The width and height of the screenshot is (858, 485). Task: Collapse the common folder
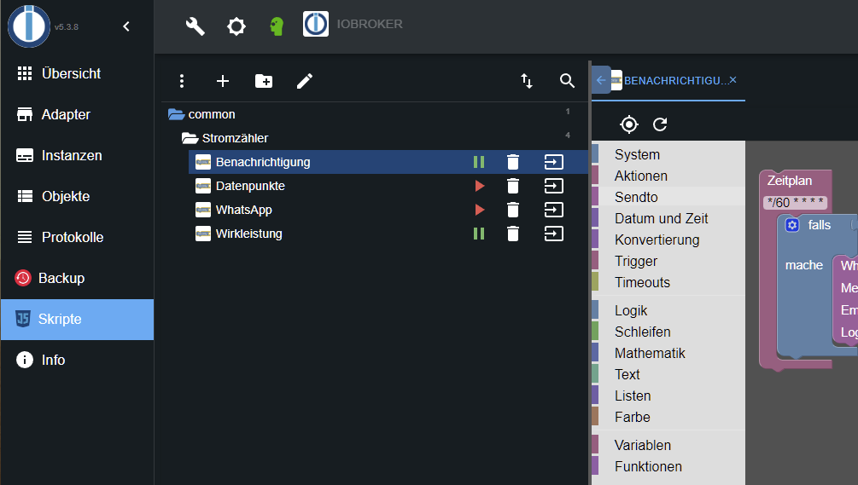point(177,114)
